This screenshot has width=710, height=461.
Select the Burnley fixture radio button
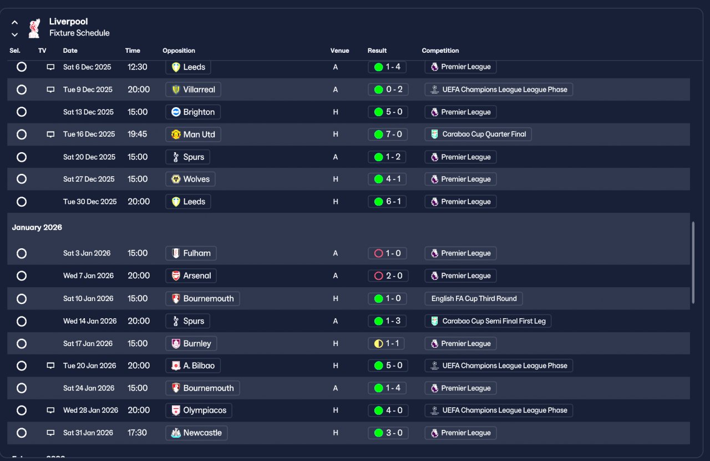click(x=22, y=344)
